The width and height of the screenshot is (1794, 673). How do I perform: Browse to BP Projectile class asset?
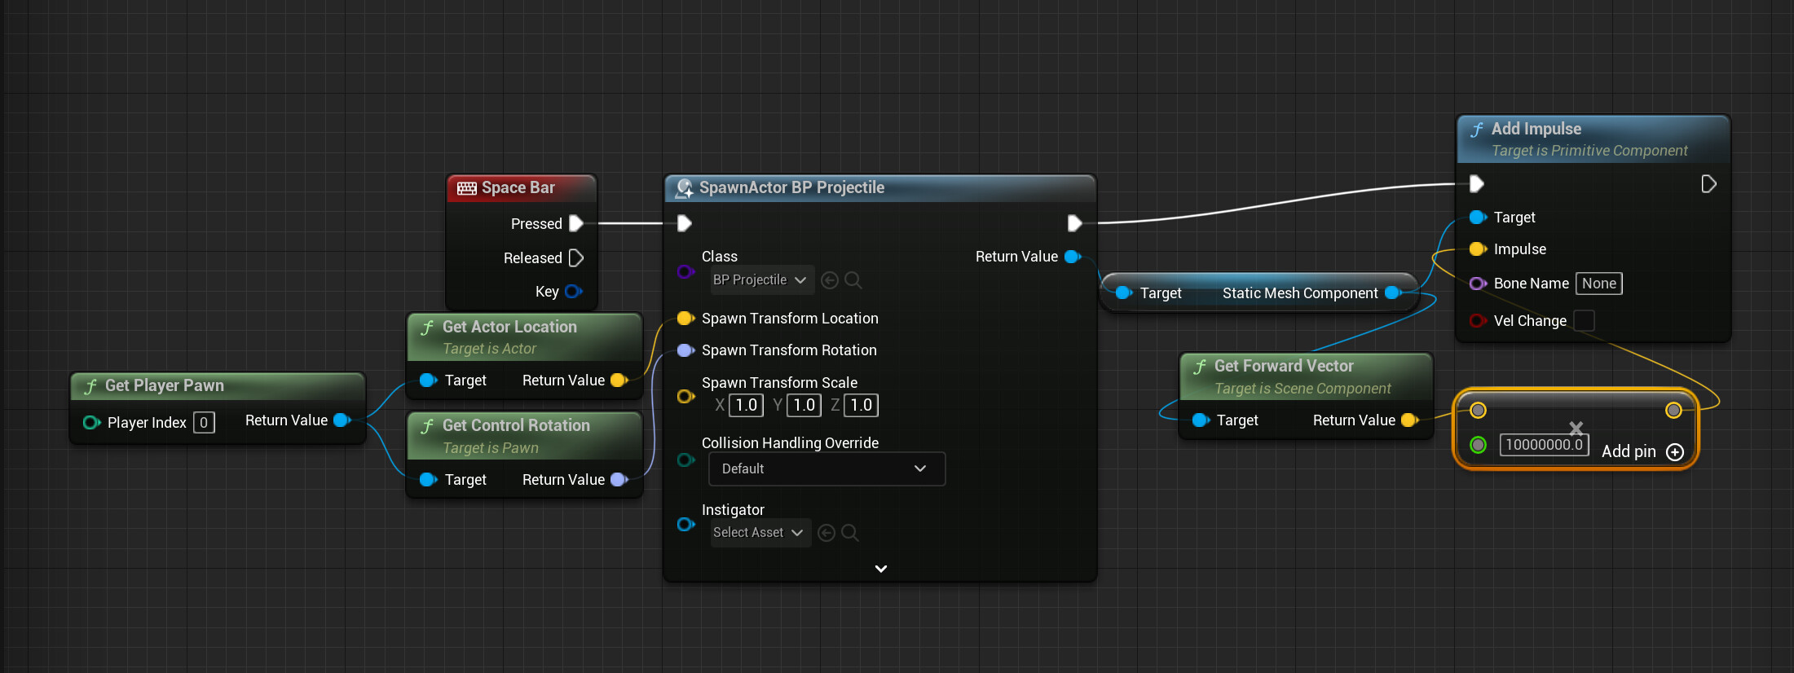point(853,280)
